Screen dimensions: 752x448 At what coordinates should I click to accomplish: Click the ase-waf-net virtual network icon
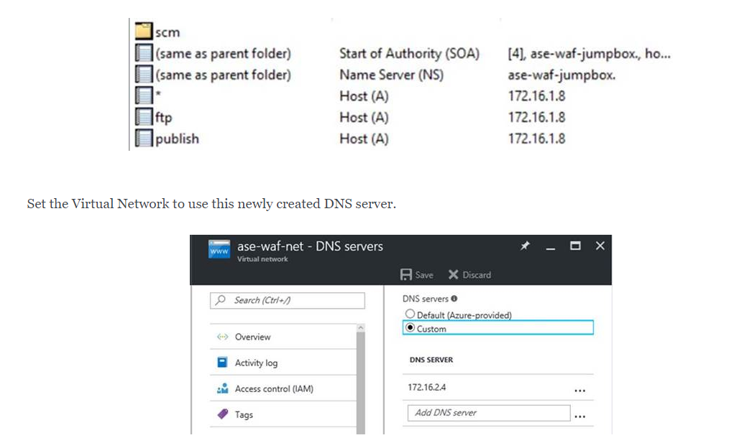coord(219,250)
